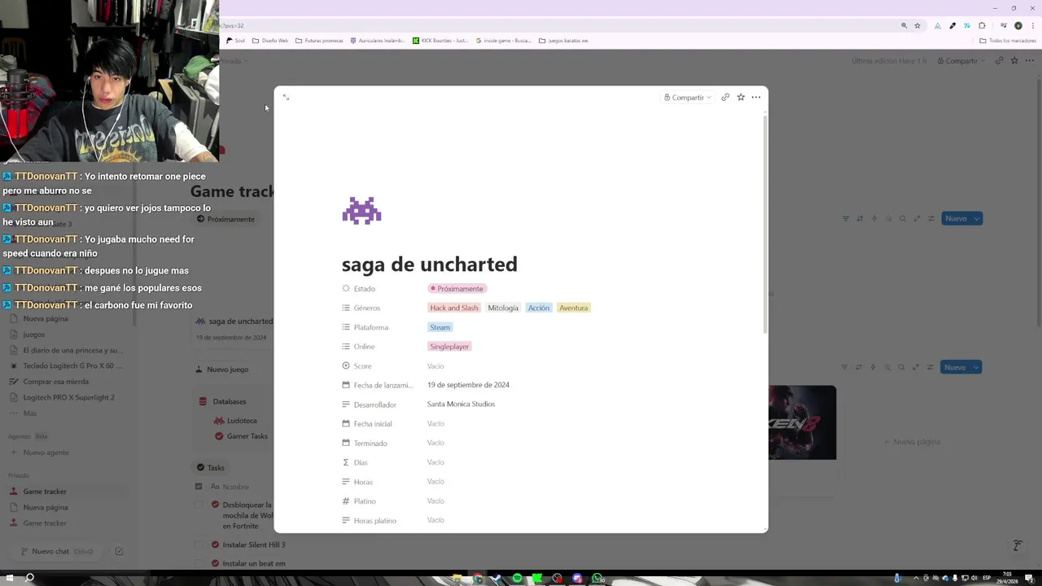Bookmark this tab with Chrome star icon
This screenshot has width=1042, height=586.
(x=917, y=25)
